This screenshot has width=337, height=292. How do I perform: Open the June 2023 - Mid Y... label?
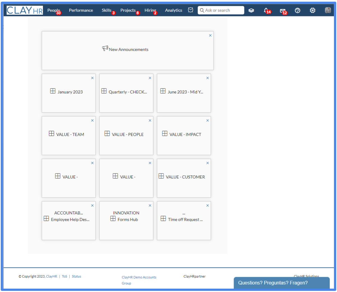185,92
